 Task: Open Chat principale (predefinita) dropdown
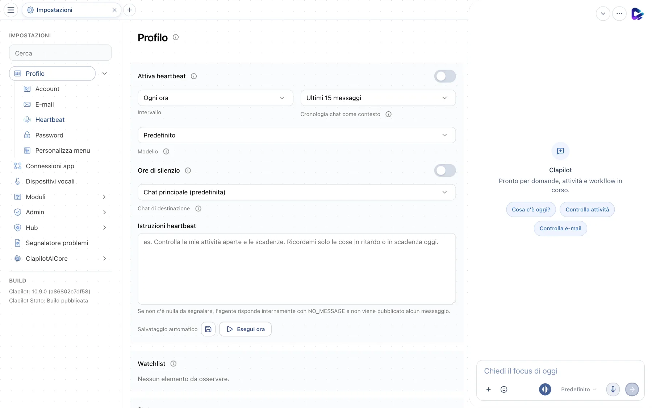click(297, 192)
